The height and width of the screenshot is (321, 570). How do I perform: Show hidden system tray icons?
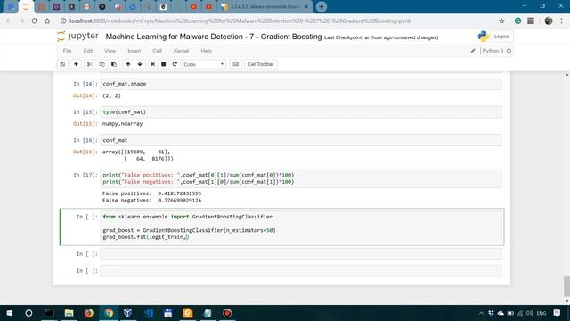point(481,313)
